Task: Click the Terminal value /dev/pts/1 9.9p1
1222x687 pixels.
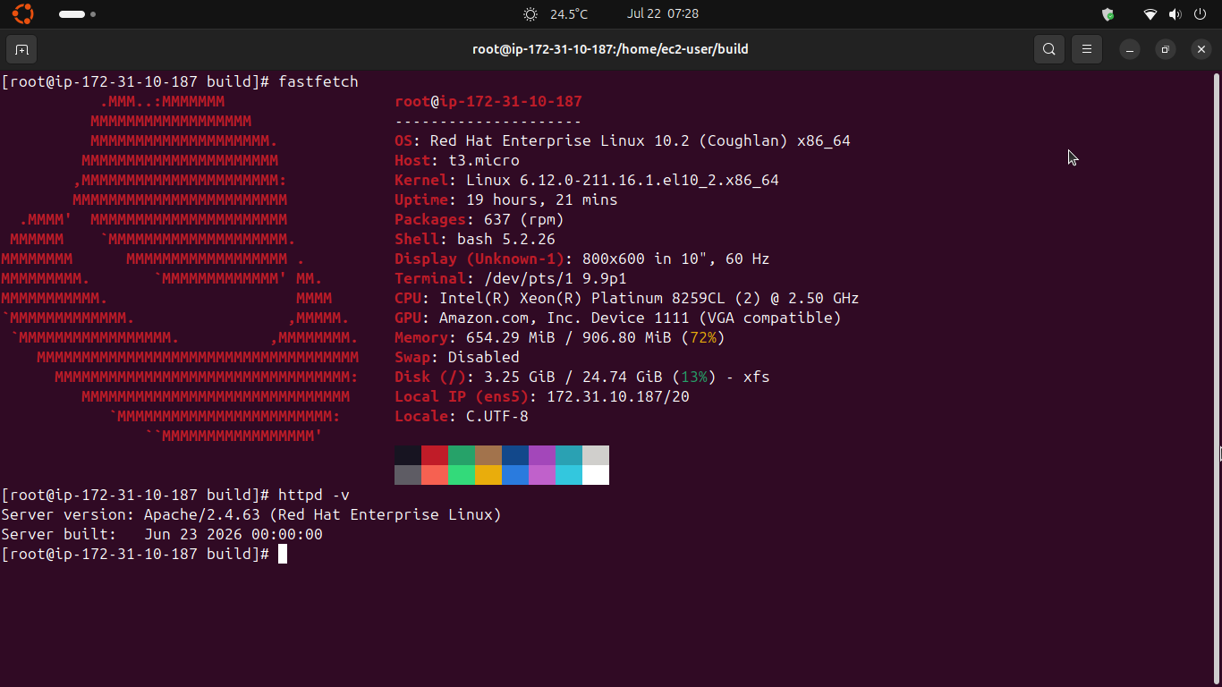Action: (556, 278)
